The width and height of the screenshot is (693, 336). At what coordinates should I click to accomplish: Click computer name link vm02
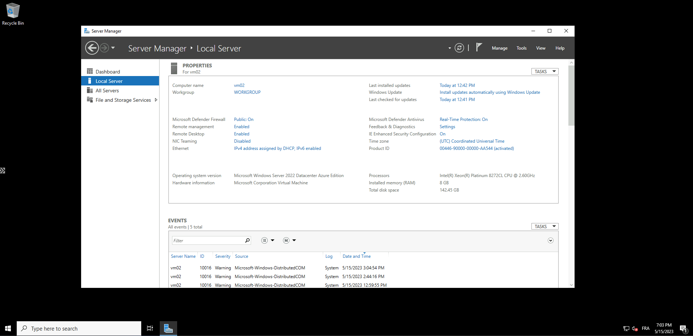tap(239, 85)
